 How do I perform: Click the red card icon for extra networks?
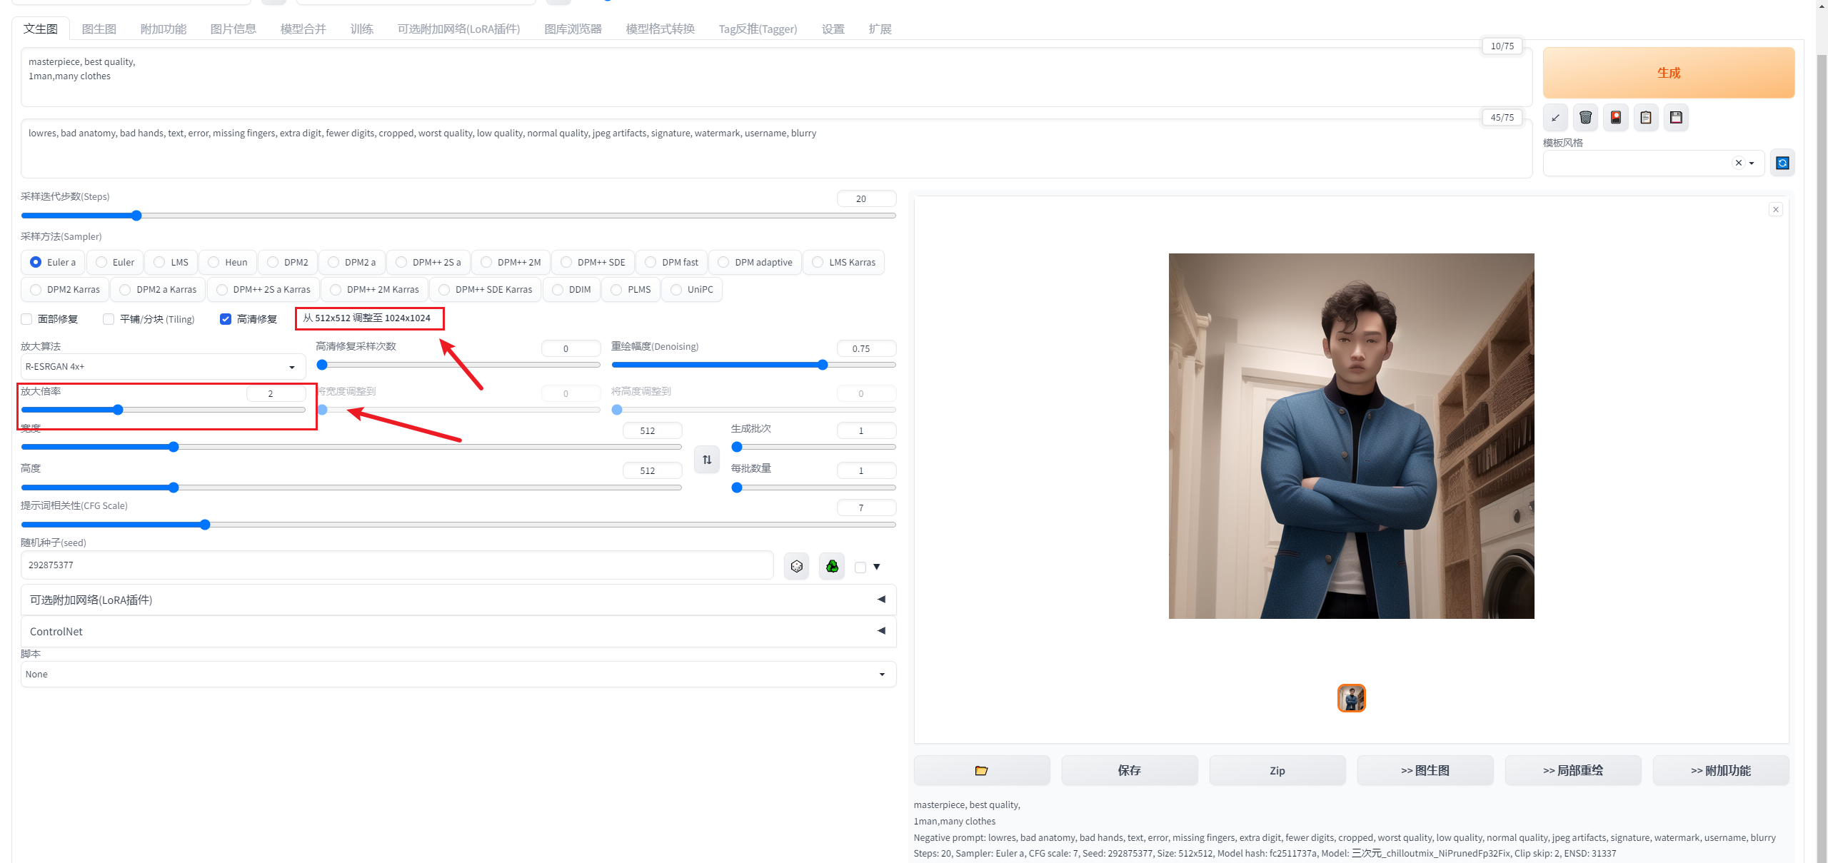pyautogui.click(x=1616, y=118)
